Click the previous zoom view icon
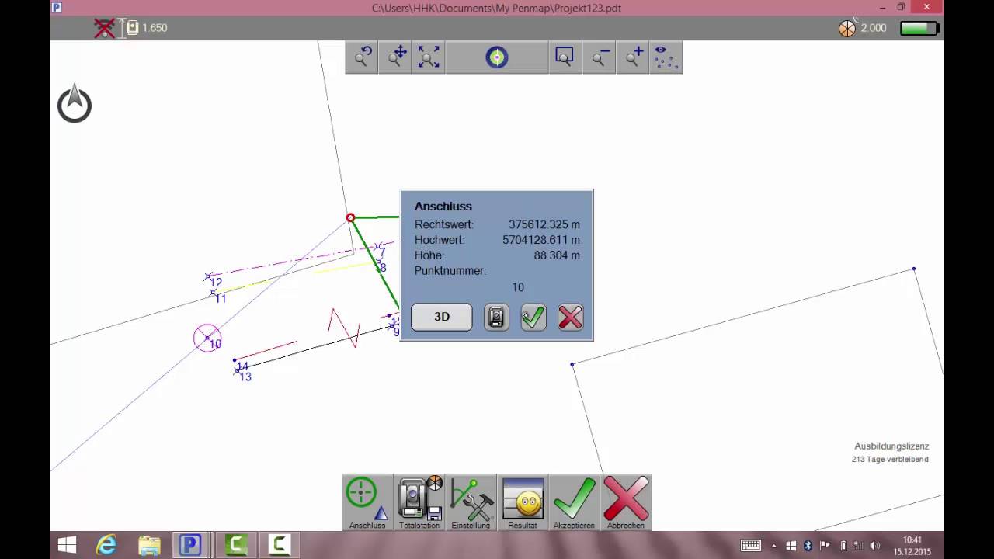The height and width of the screenshot is (559, 994). click(363, 57)
